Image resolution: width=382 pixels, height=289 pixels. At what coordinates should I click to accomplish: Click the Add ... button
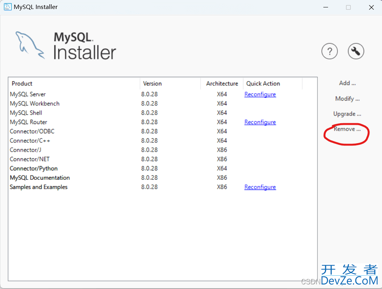click(347, 83)
